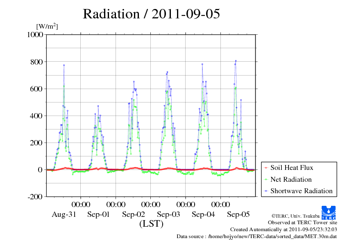The image size is (345, 243).
Task: Click the 'Data source' file path line
Action: [x=256, y=236]
